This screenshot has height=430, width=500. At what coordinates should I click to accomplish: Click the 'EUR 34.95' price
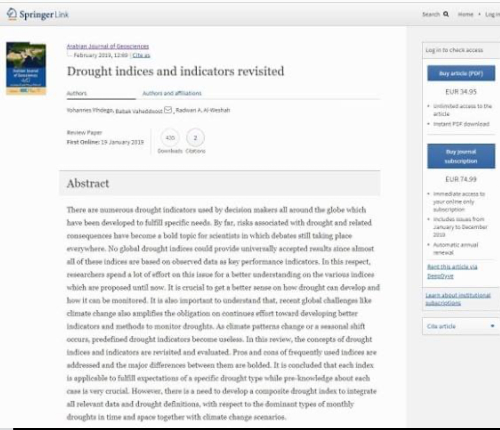click(x=461, y=92)
